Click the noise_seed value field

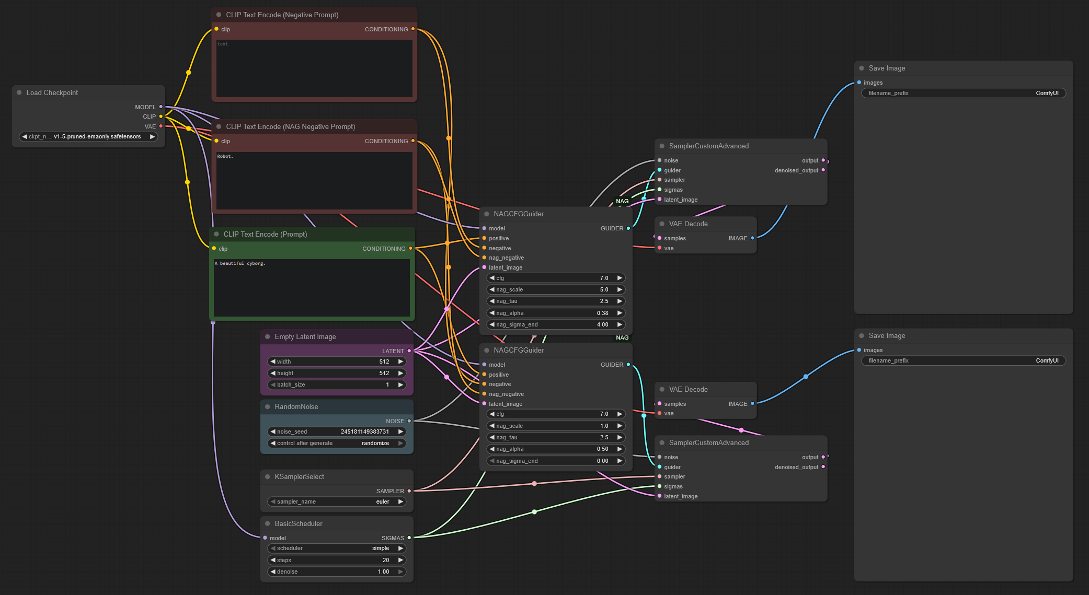coord(337,431)
